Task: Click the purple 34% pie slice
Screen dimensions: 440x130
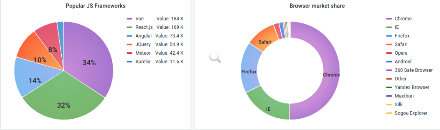Action: click(x=92, y=60)
